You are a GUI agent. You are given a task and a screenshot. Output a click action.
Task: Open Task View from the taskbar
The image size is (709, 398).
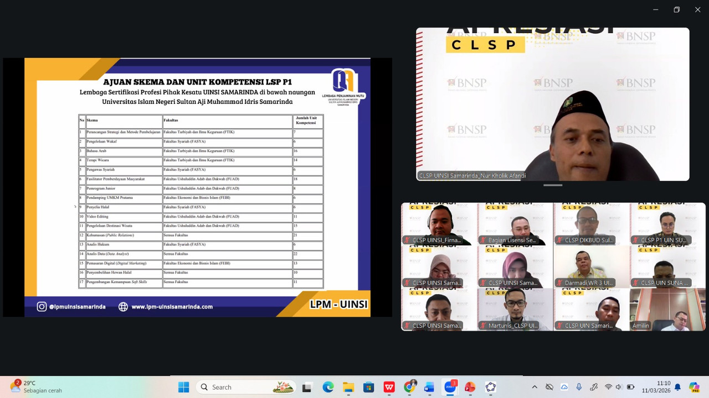click(x=307, y=387)
